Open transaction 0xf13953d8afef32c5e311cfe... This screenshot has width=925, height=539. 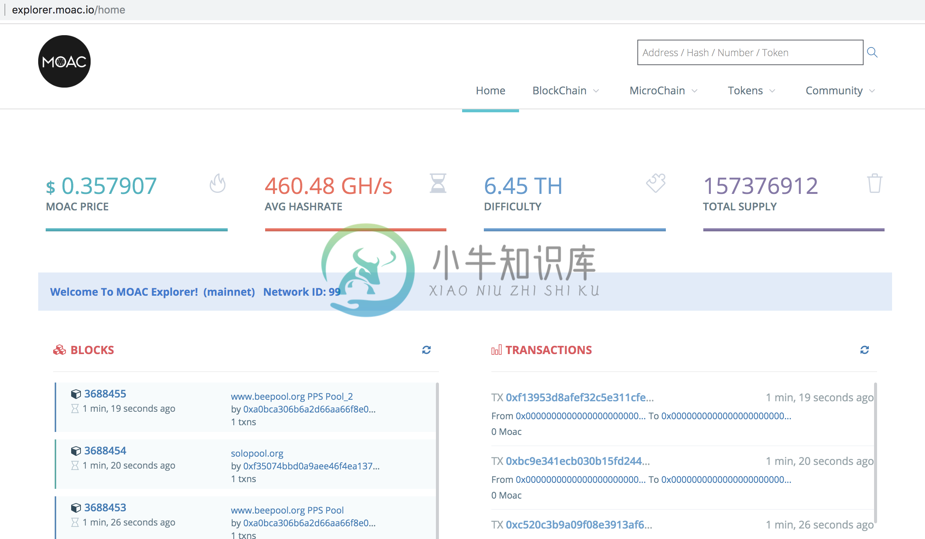[580, 397]
